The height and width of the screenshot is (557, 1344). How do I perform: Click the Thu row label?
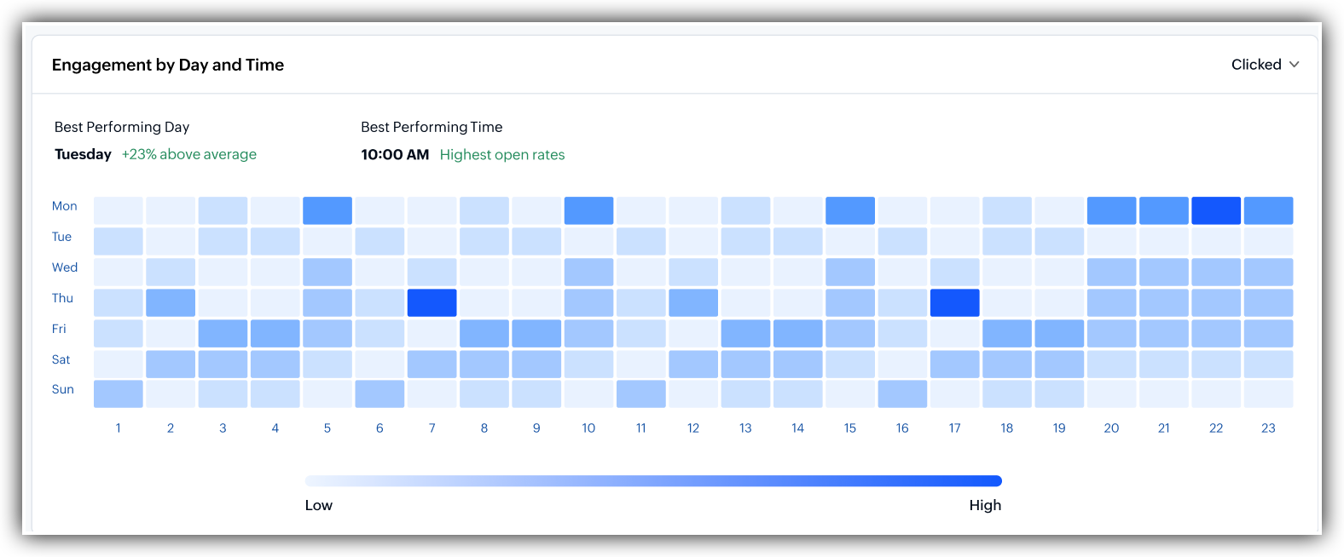[62, 298]
